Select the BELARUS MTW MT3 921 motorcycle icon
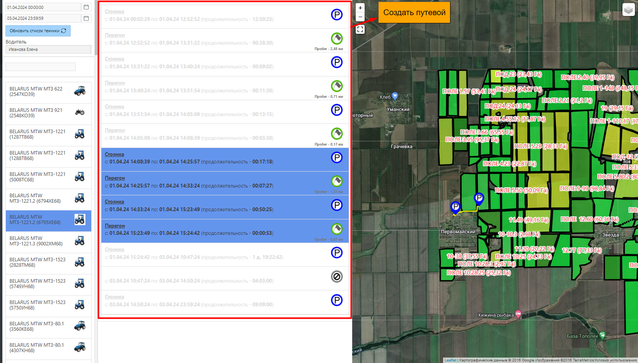This screenshot has height=363, width=638. coord(80,112)
